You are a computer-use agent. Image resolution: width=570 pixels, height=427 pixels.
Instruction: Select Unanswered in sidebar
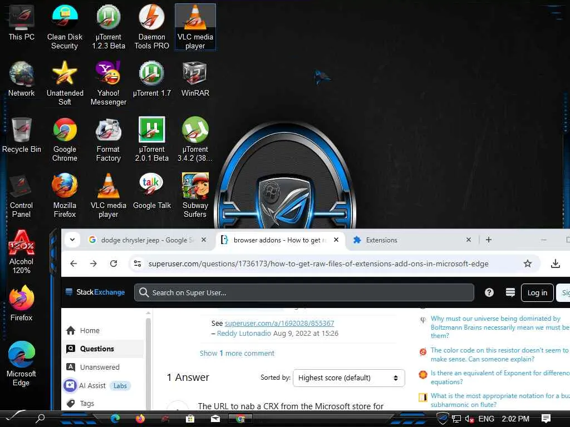[x=103, y=367]
